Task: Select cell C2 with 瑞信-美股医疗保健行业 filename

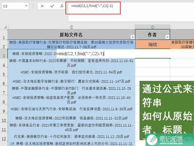Action: point(72,44)
